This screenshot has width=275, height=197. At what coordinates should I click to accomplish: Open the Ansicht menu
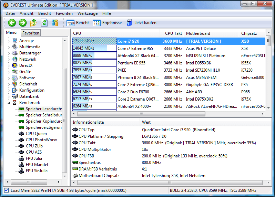(27, 13)
